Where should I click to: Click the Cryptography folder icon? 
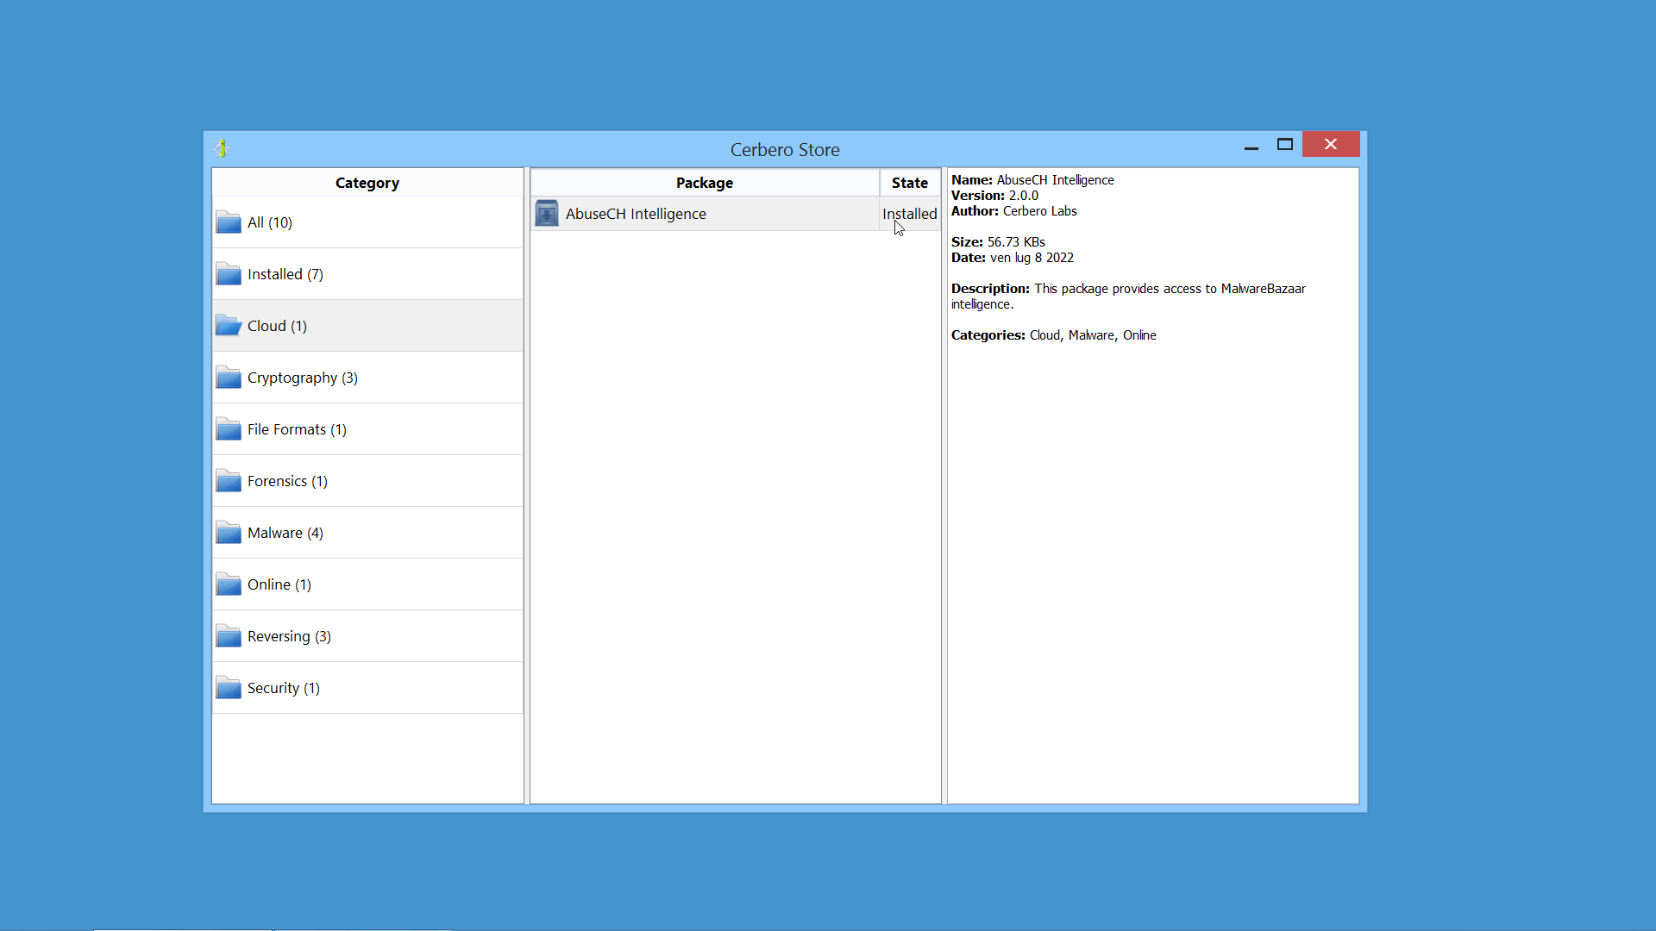(229, 378)
